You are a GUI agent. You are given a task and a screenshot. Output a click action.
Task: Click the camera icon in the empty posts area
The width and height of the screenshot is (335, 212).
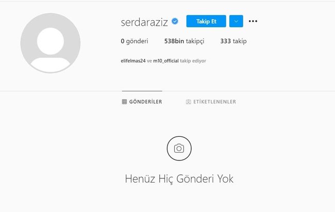pyautogui.click(x=179, y=148)
